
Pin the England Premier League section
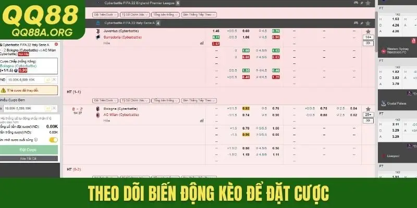click(x=362, y=3)
